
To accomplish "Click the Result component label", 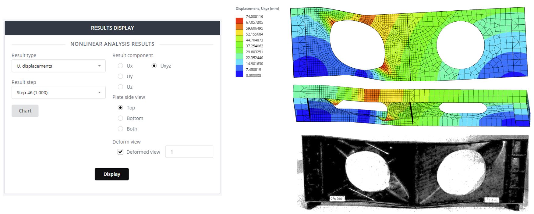I will [133, 55].
